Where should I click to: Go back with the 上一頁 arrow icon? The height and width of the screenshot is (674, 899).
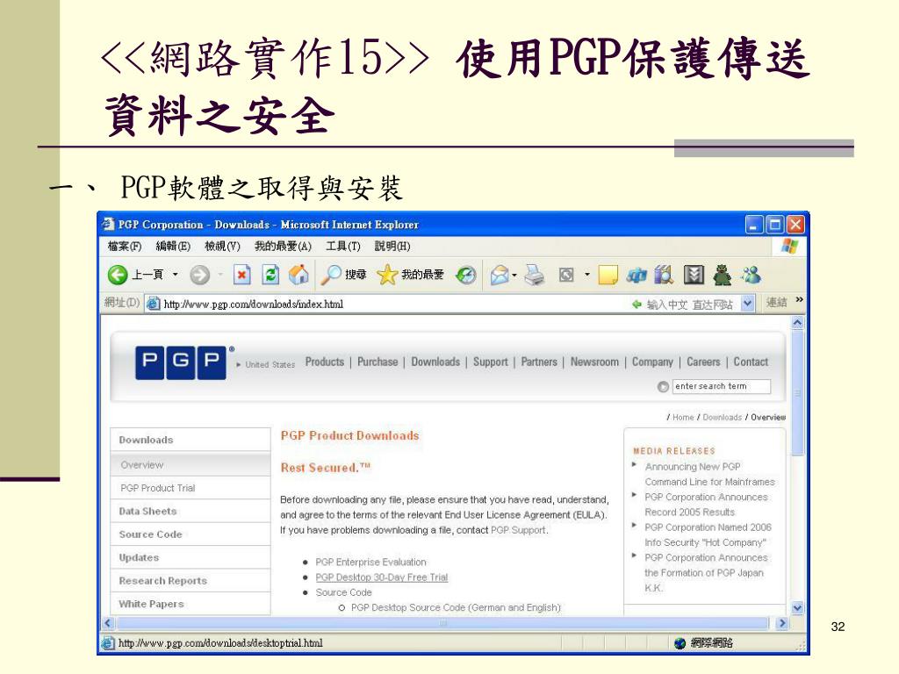point(118,275)
